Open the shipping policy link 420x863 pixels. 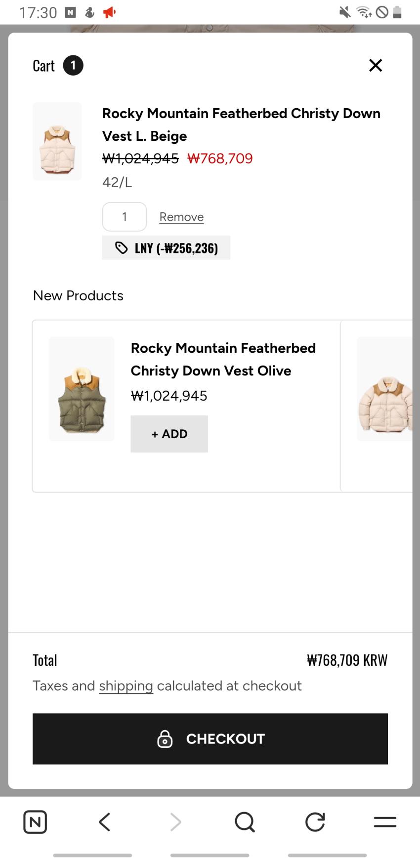click(126, 686)
